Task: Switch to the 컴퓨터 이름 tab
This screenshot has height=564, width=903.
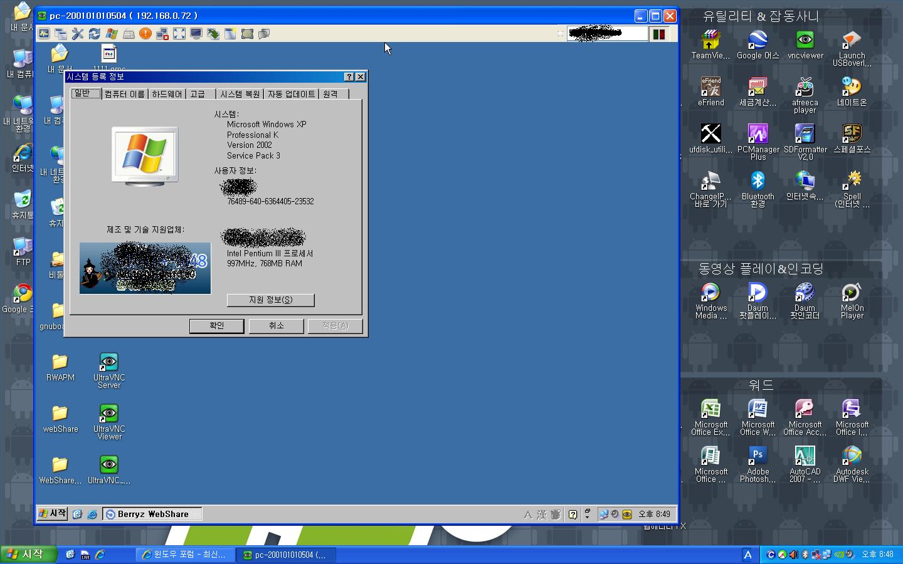Action: click(x=124, y=94)
